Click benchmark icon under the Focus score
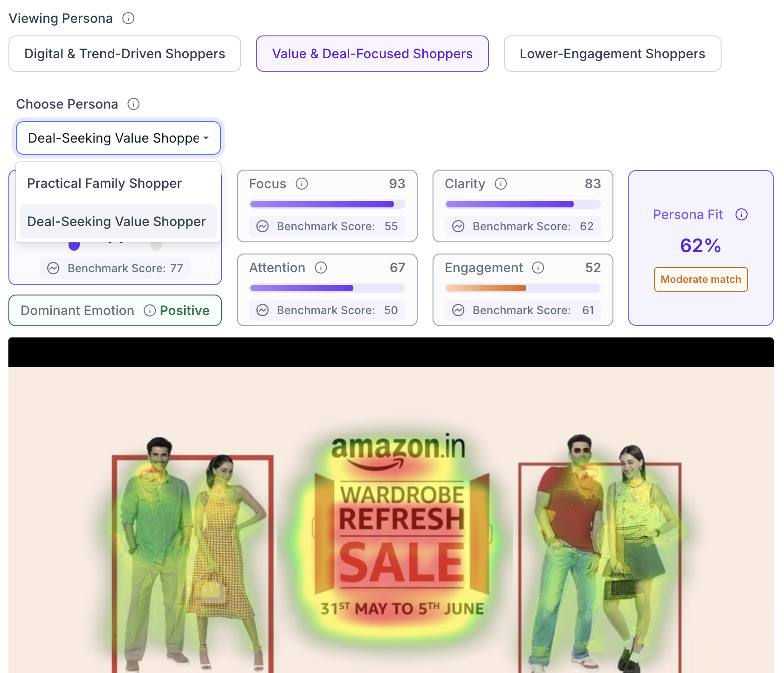 click(x=262, y=227)
